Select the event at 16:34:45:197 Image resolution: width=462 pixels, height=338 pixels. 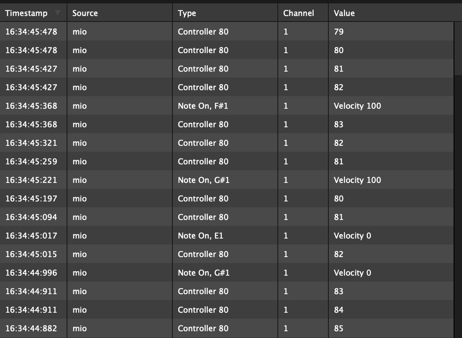(x=31, y=199)
